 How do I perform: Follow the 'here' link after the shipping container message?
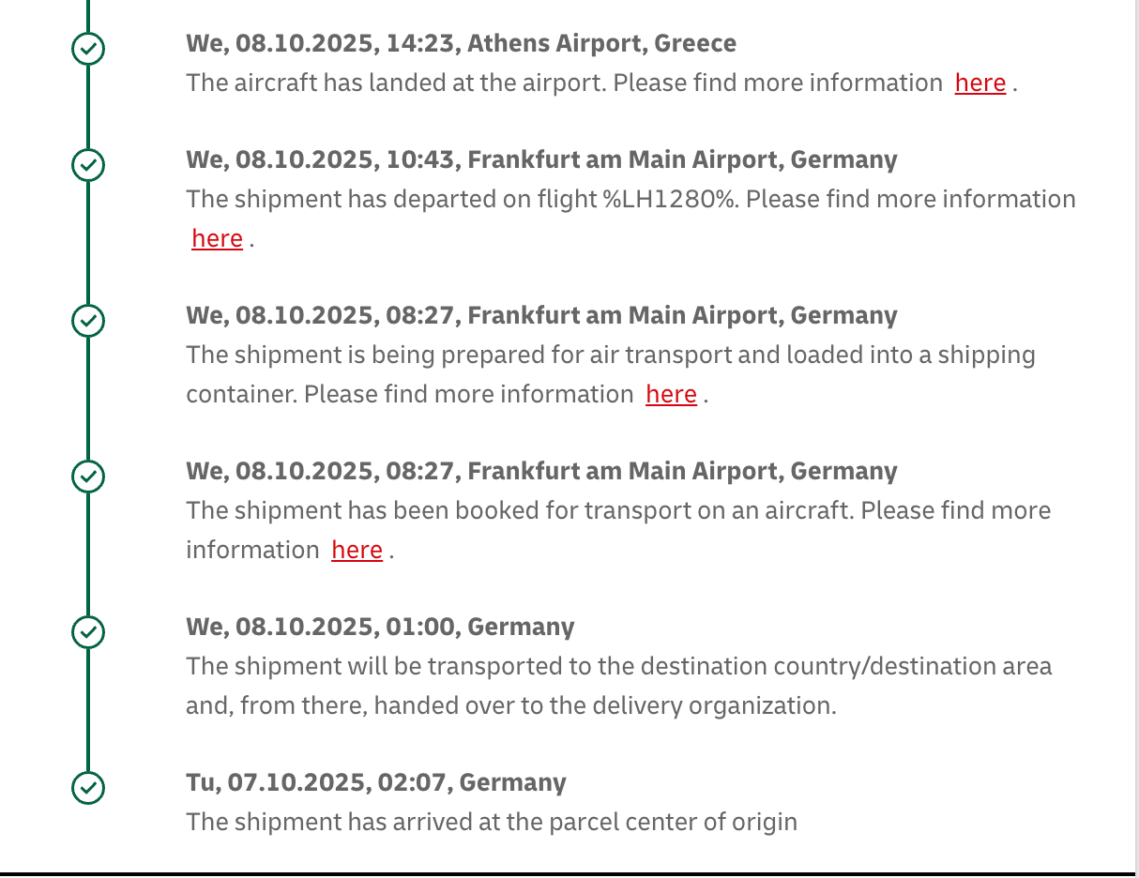[x=671, y=395]
